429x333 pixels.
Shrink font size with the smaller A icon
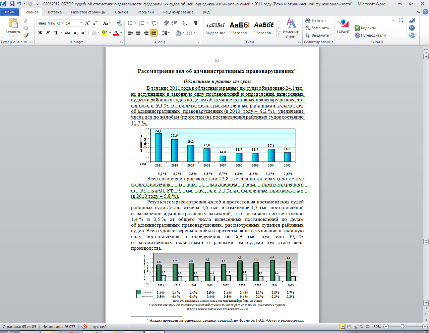(x=95, y=23)
